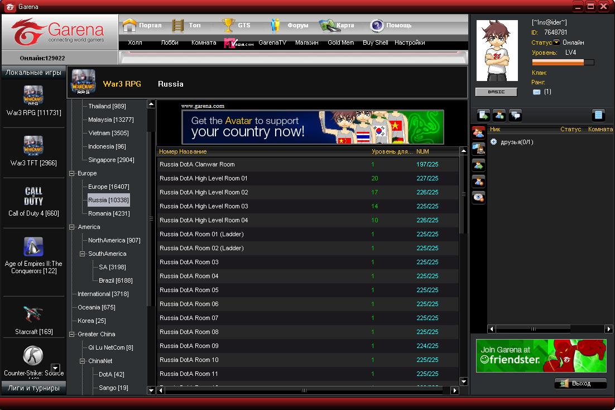Viewport: 615px width, 410px height.
Task: Click the region tree up scroll arrow
Action: 151,104
